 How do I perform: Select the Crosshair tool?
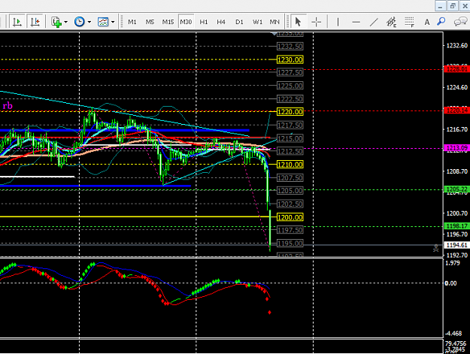[x=317, y=22]
